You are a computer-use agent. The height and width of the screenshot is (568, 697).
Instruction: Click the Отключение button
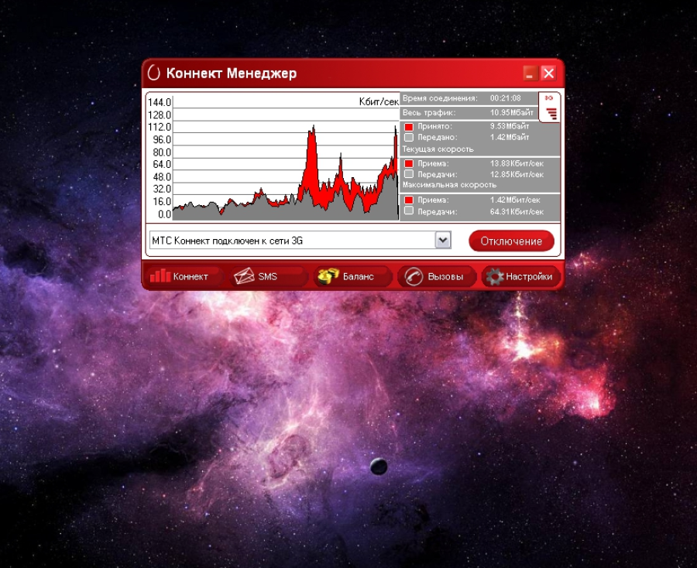511,241
